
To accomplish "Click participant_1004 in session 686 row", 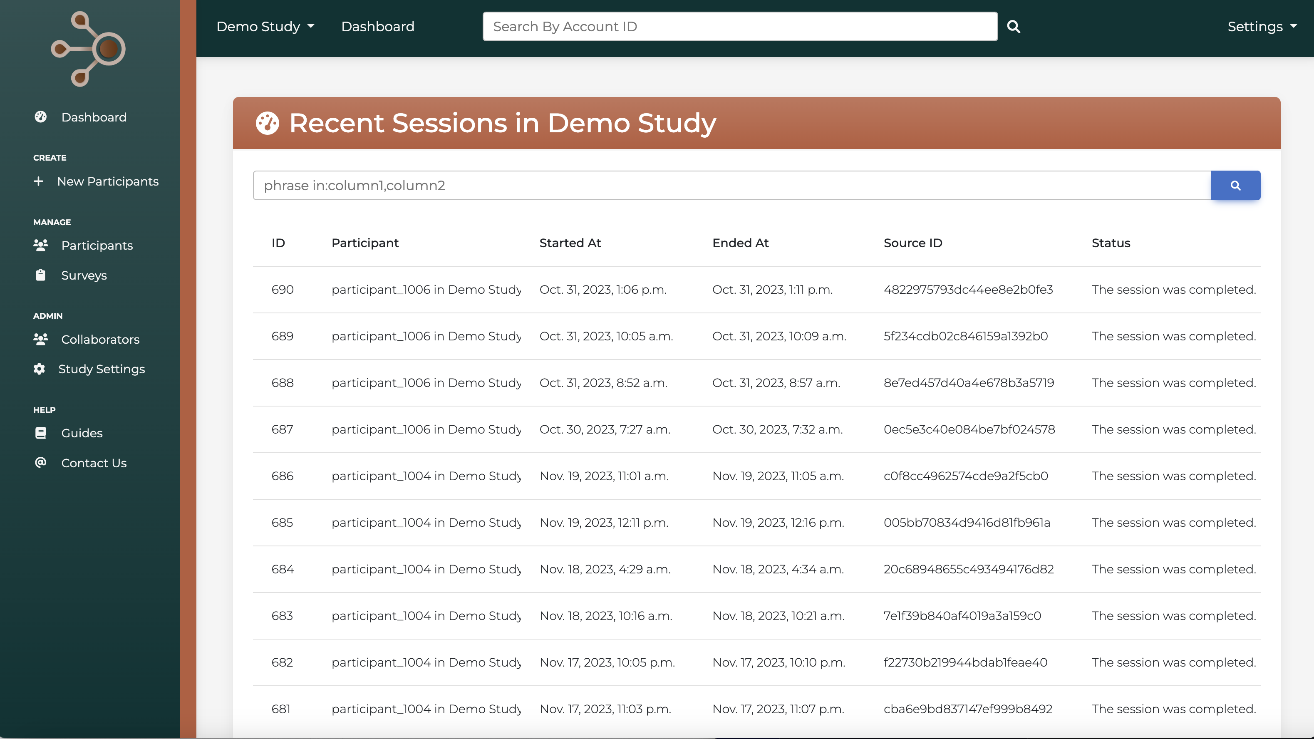I will click(x=426, y=476).
